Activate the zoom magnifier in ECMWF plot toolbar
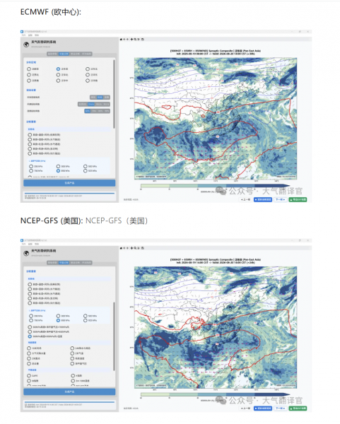Image resolution: width=340 pixels, height=424 pixels. [x=135, y=39]
